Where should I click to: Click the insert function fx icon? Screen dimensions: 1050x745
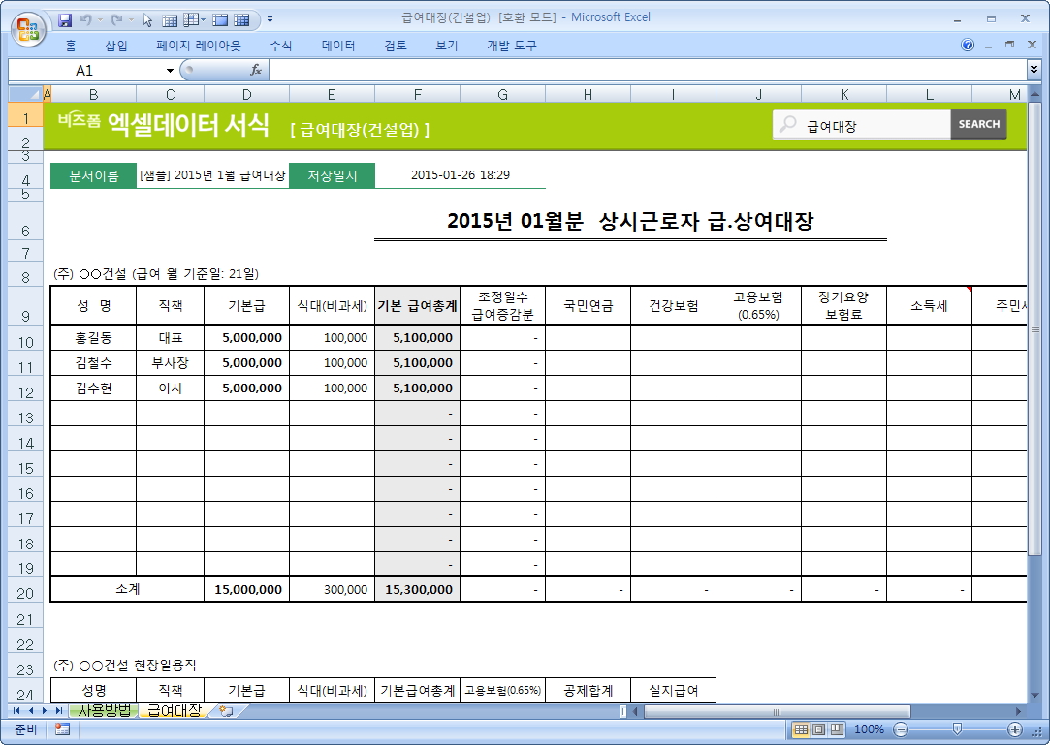pos(256,70)
